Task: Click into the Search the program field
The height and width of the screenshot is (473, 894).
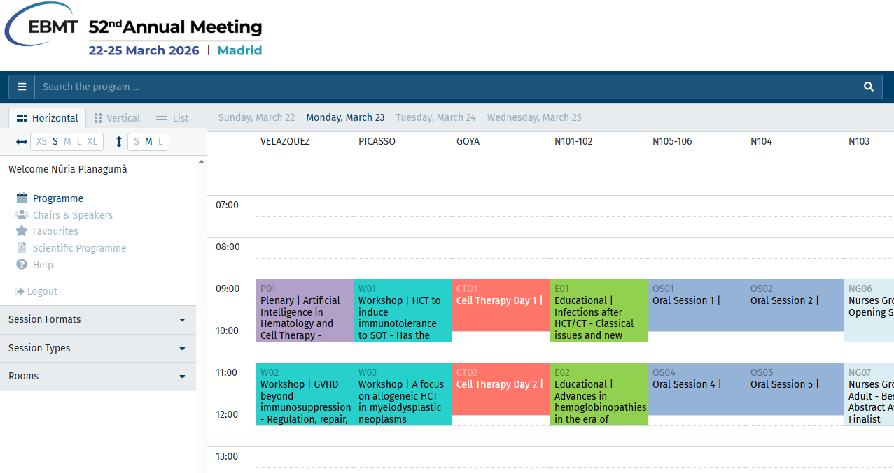Action: [445, 87]
